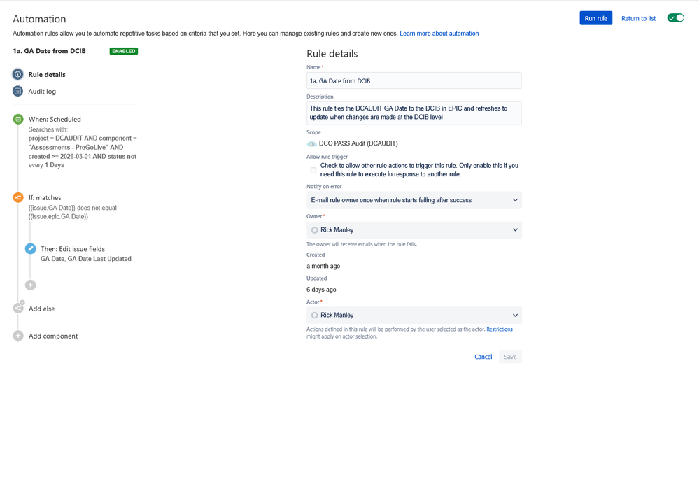
Task: Click the Add component label
Action: [53, 336]
